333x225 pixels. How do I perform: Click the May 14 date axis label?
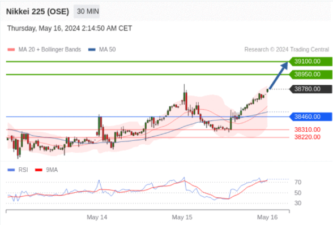click(x=97, y=217)
